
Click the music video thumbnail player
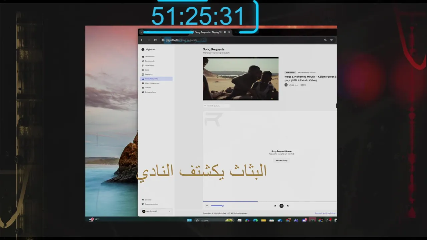(x=241, y=79)
